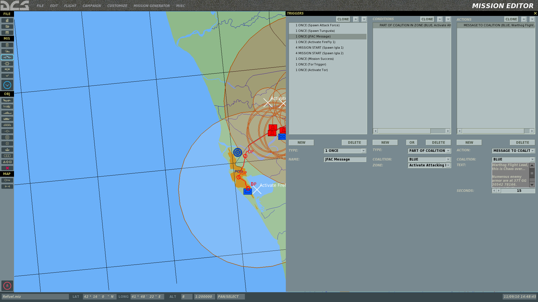The height and width of the screenshot is (302, 538).
Task: Create a NEW trigger
Action: coord(301,143)
